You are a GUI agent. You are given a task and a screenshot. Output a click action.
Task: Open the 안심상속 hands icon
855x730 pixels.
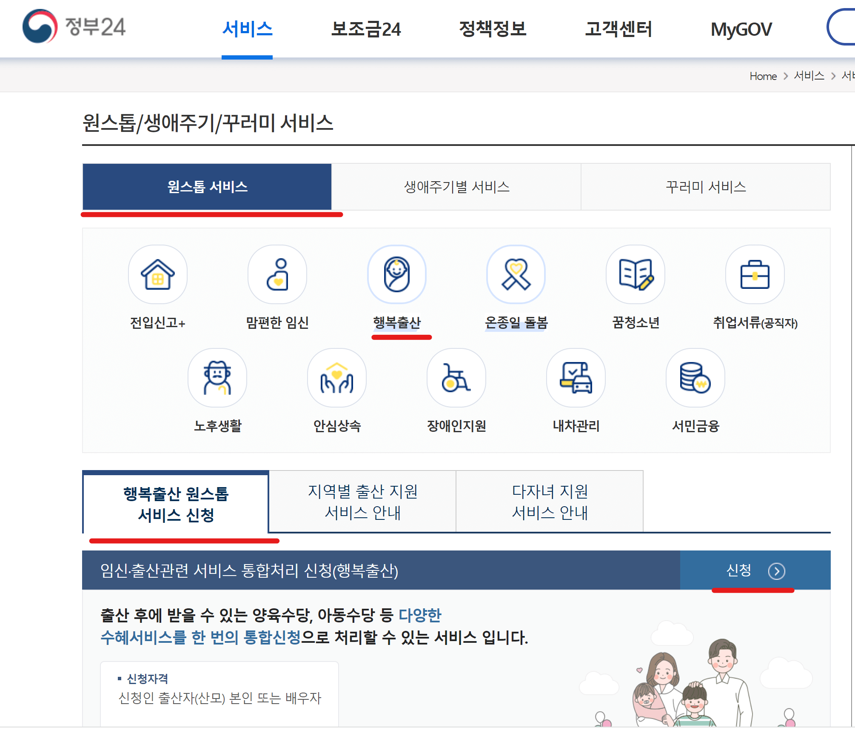(x=337, y=378)
